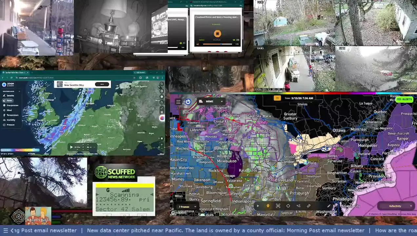Click the Zoom Earth browser tab
Screen dimensions: 417x236
click(15, 72)
